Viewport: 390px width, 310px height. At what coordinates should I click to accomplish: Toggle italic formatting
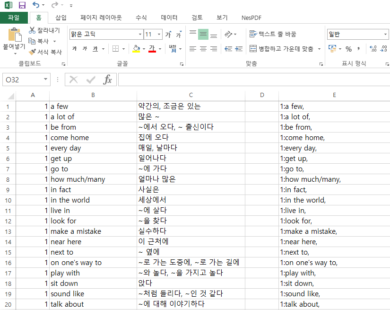point(85,49)
